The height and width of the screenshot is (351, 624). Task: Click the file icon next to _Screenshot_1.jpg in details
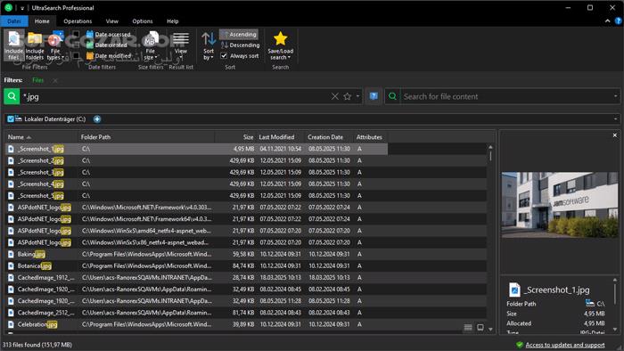point(514,290)
